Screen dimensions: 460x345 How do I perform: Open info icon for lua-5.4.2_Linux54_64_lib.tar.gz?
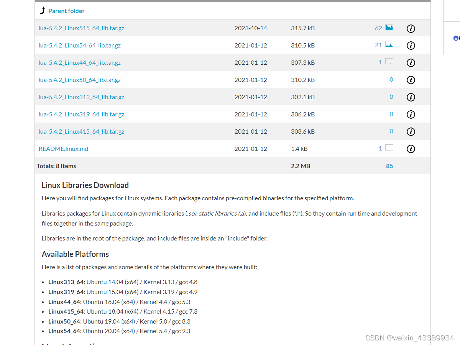pyautogui.click(x=411, y=46)
